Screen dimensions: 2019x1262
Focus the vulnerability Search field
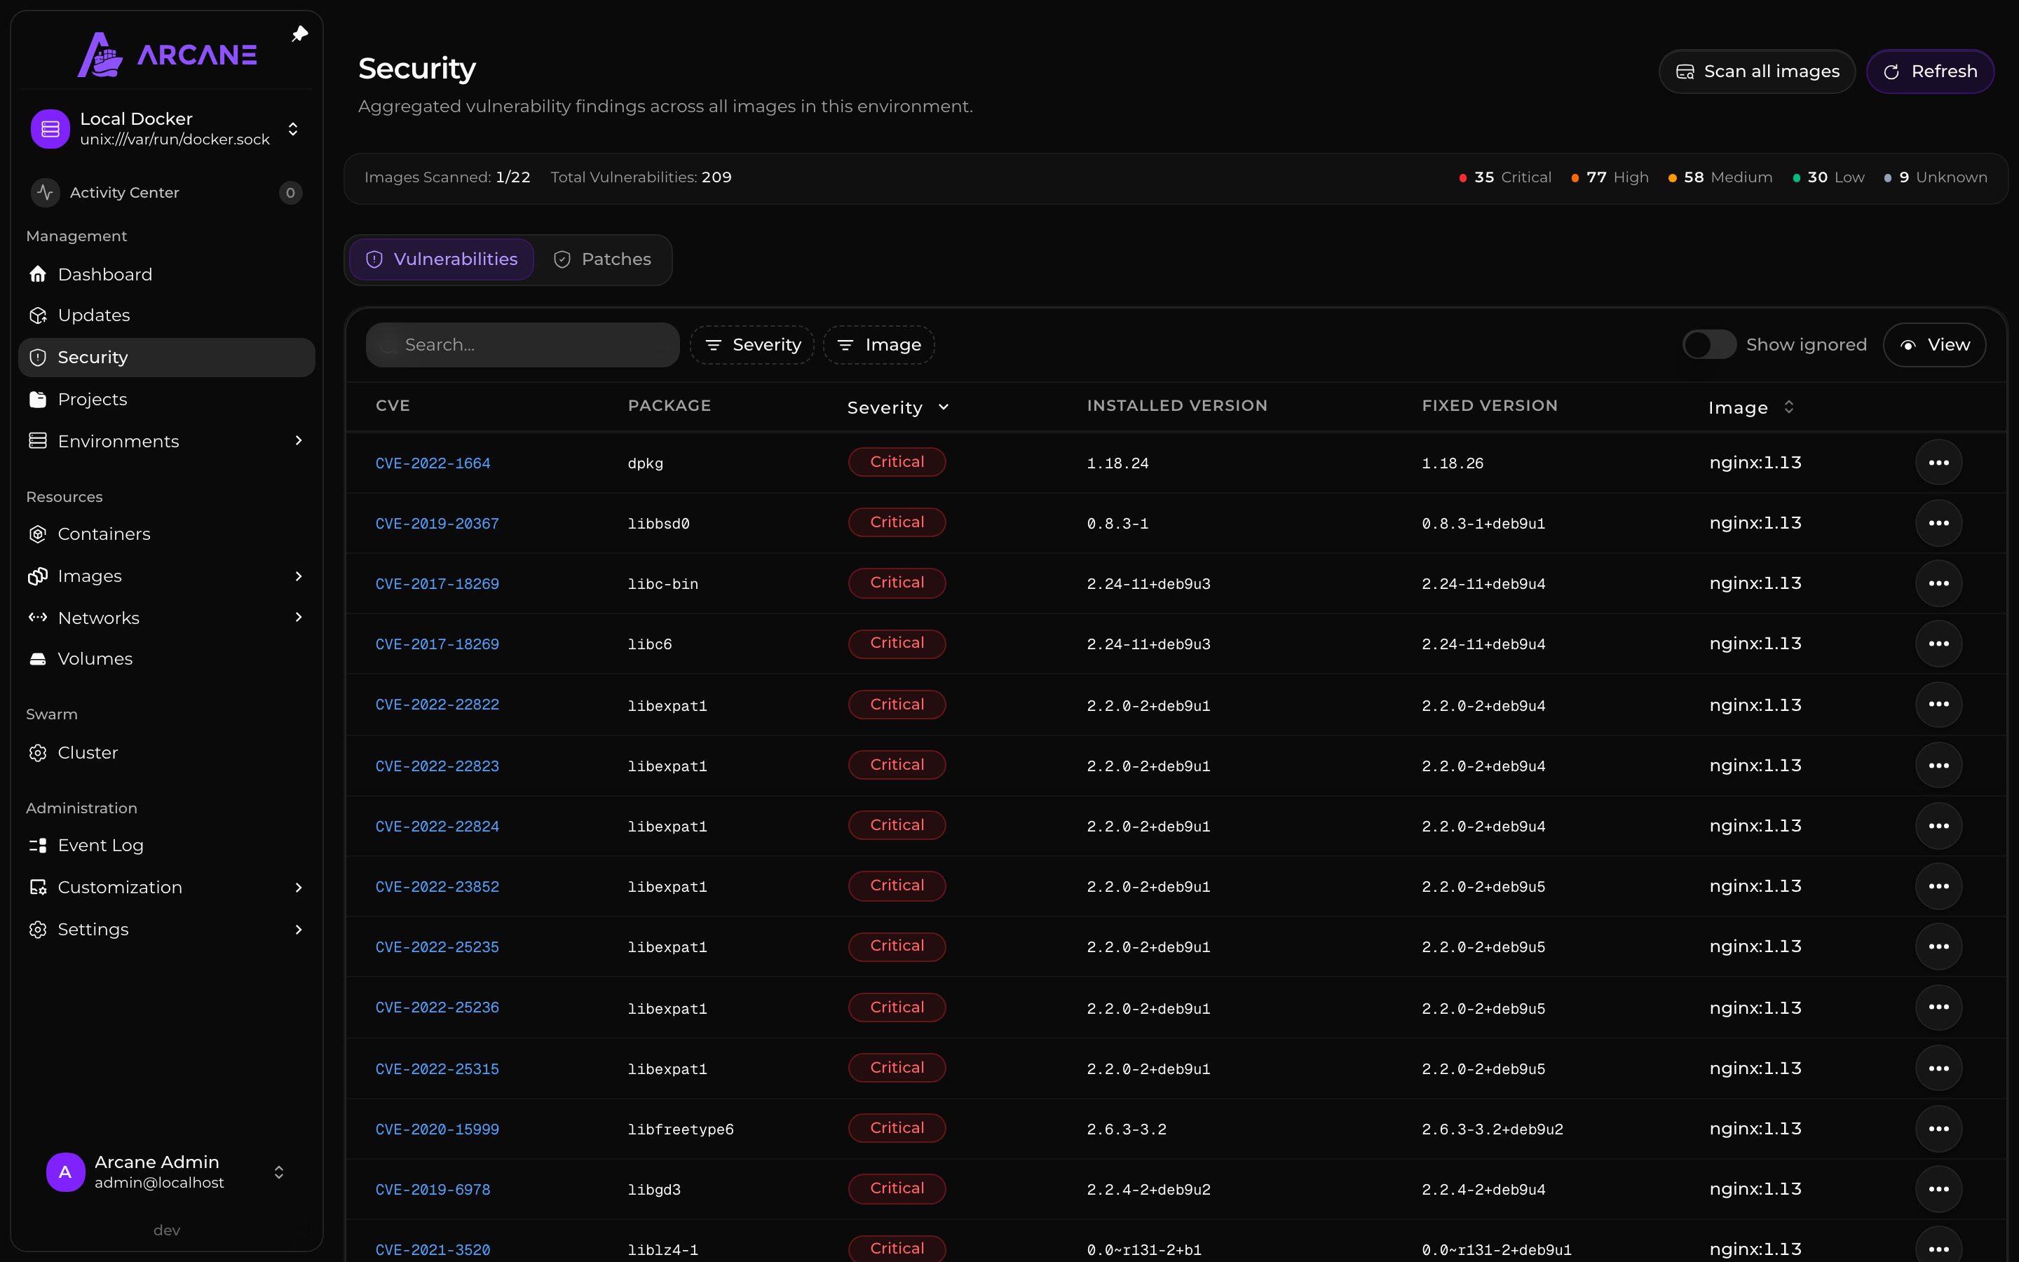pos(522,346)
